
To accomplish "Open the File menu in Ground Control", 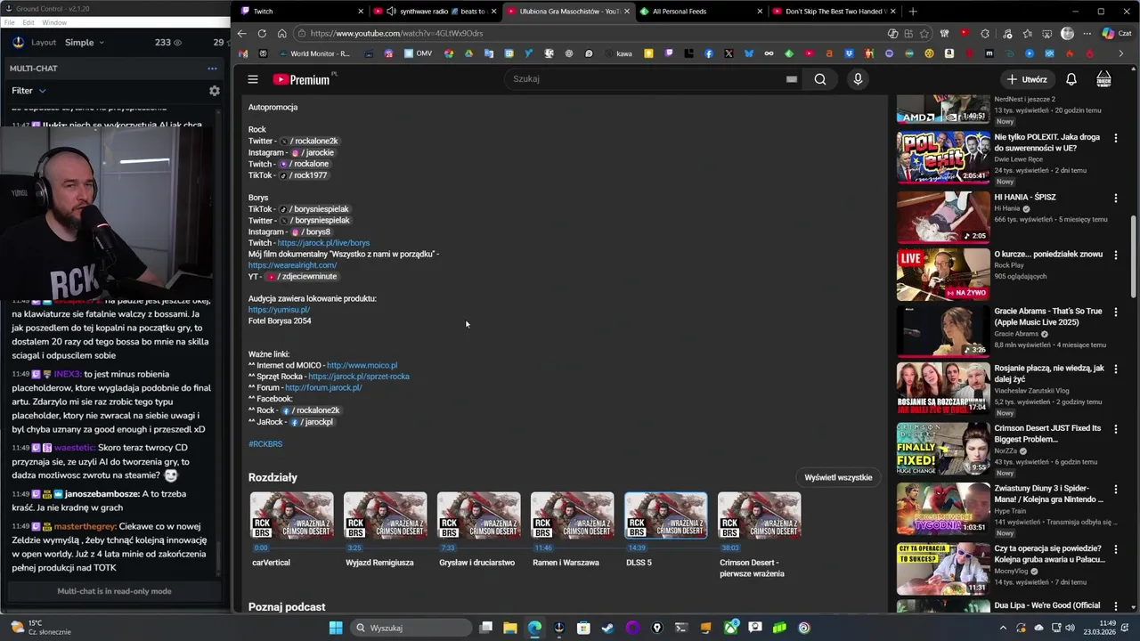I will [10, 22].
